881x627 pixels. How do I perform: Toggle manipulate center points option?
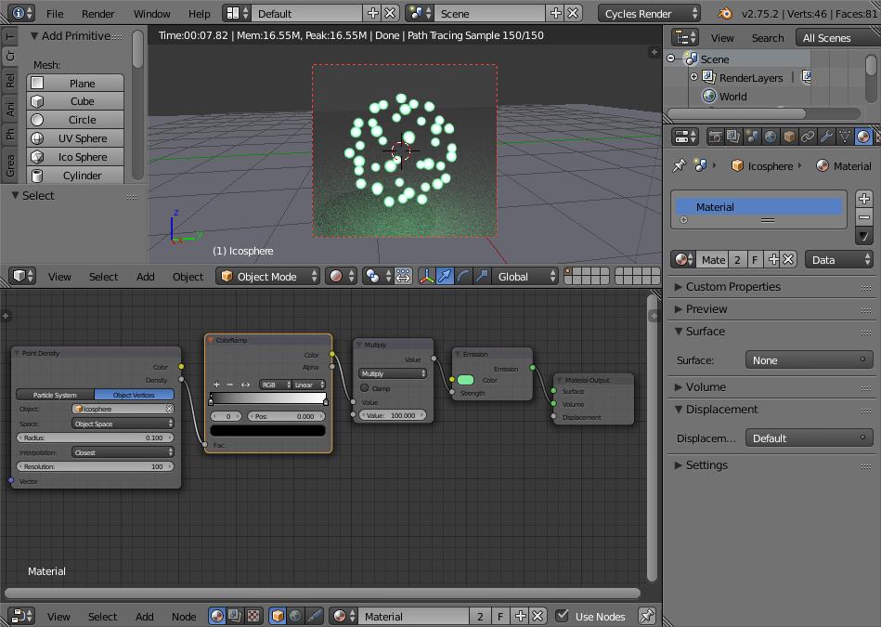pyautogui.click(x=403, y=276)
